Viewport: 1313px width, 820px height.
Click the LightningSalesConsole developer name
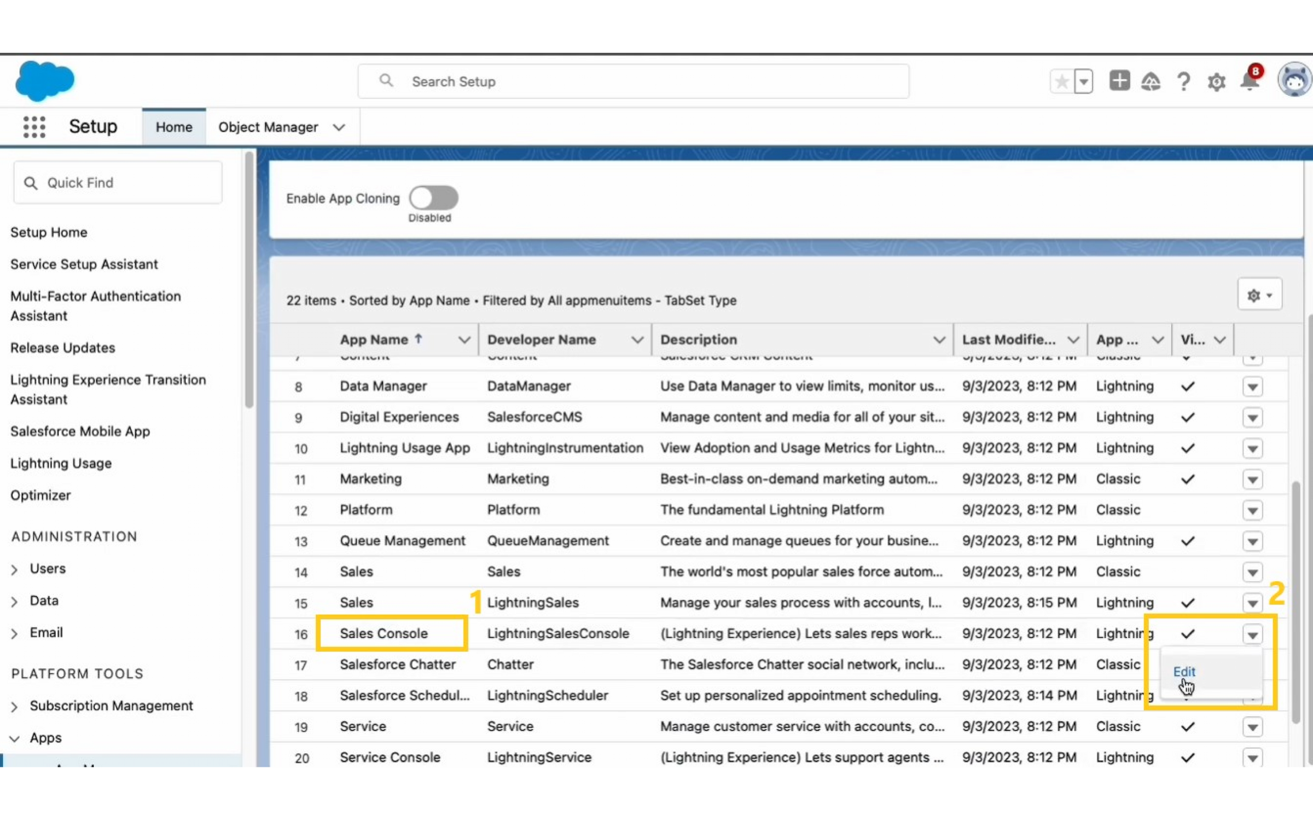558,633
